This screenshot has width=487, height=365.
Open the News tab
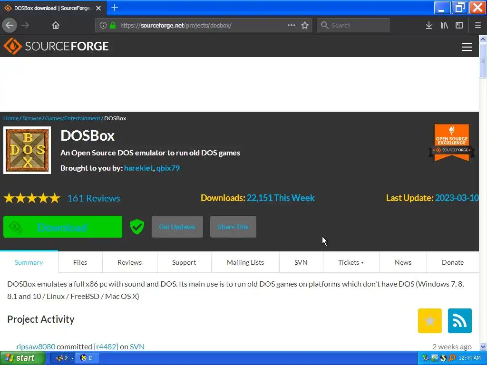pos(403,262)
